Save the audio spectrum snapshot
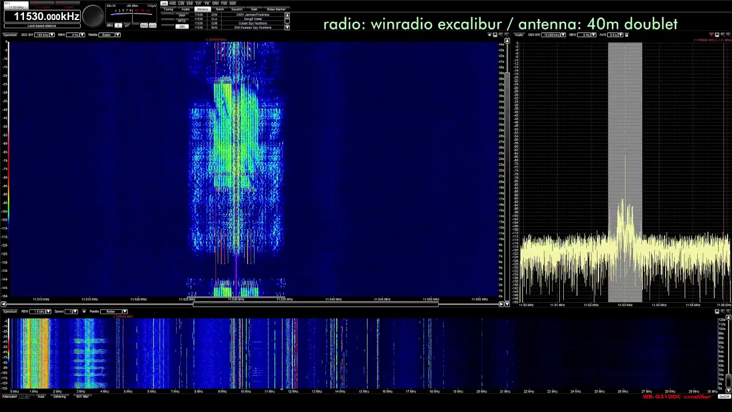The width and height of the screenshot is (732, 412). pos(717,35)
